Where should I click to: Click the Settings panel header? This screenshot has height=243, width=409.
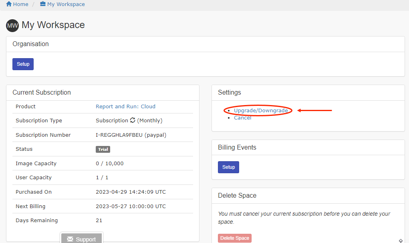coord(230,92)
